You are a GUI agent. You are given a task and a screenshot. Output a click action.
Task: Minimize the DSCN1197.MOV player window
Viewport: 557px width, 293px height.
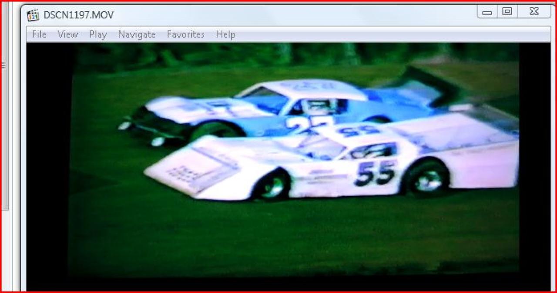487,12
